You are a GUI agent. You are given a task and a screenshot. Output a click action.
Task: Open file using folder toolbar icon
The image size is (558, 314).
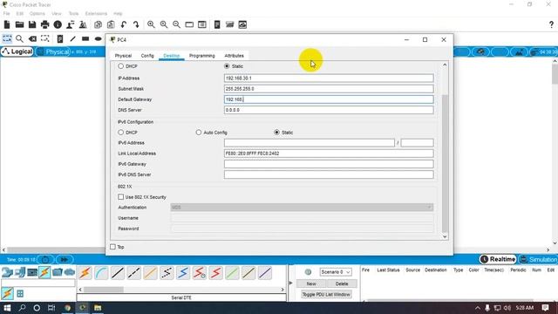point(19,24)
